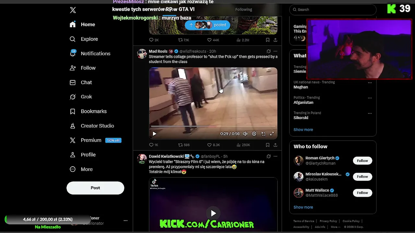The height and width of the screenshot is (233, 415).
Task: Open more options on Dawid Kwiatkowski post
Action: [x=275, y=156]
